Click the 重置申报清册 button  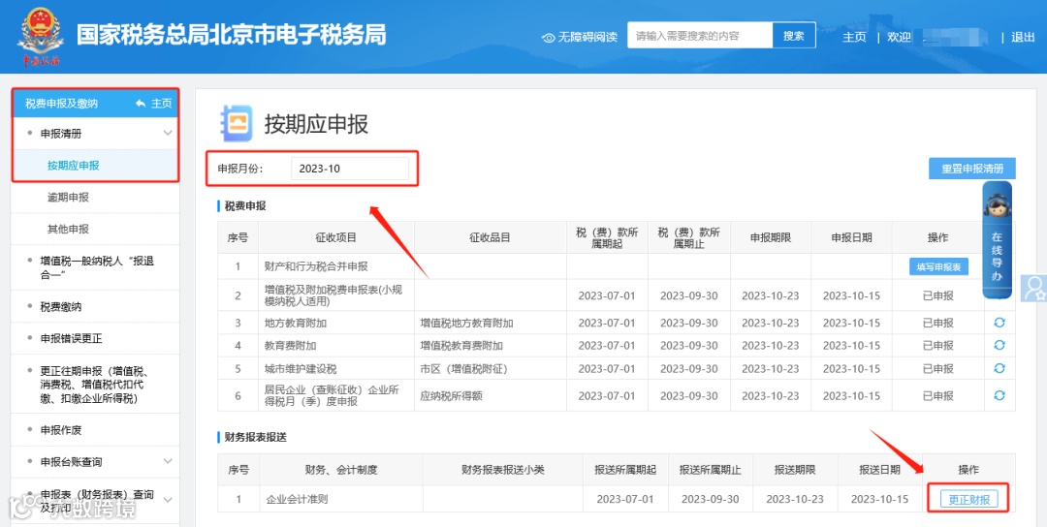(972, 169)
